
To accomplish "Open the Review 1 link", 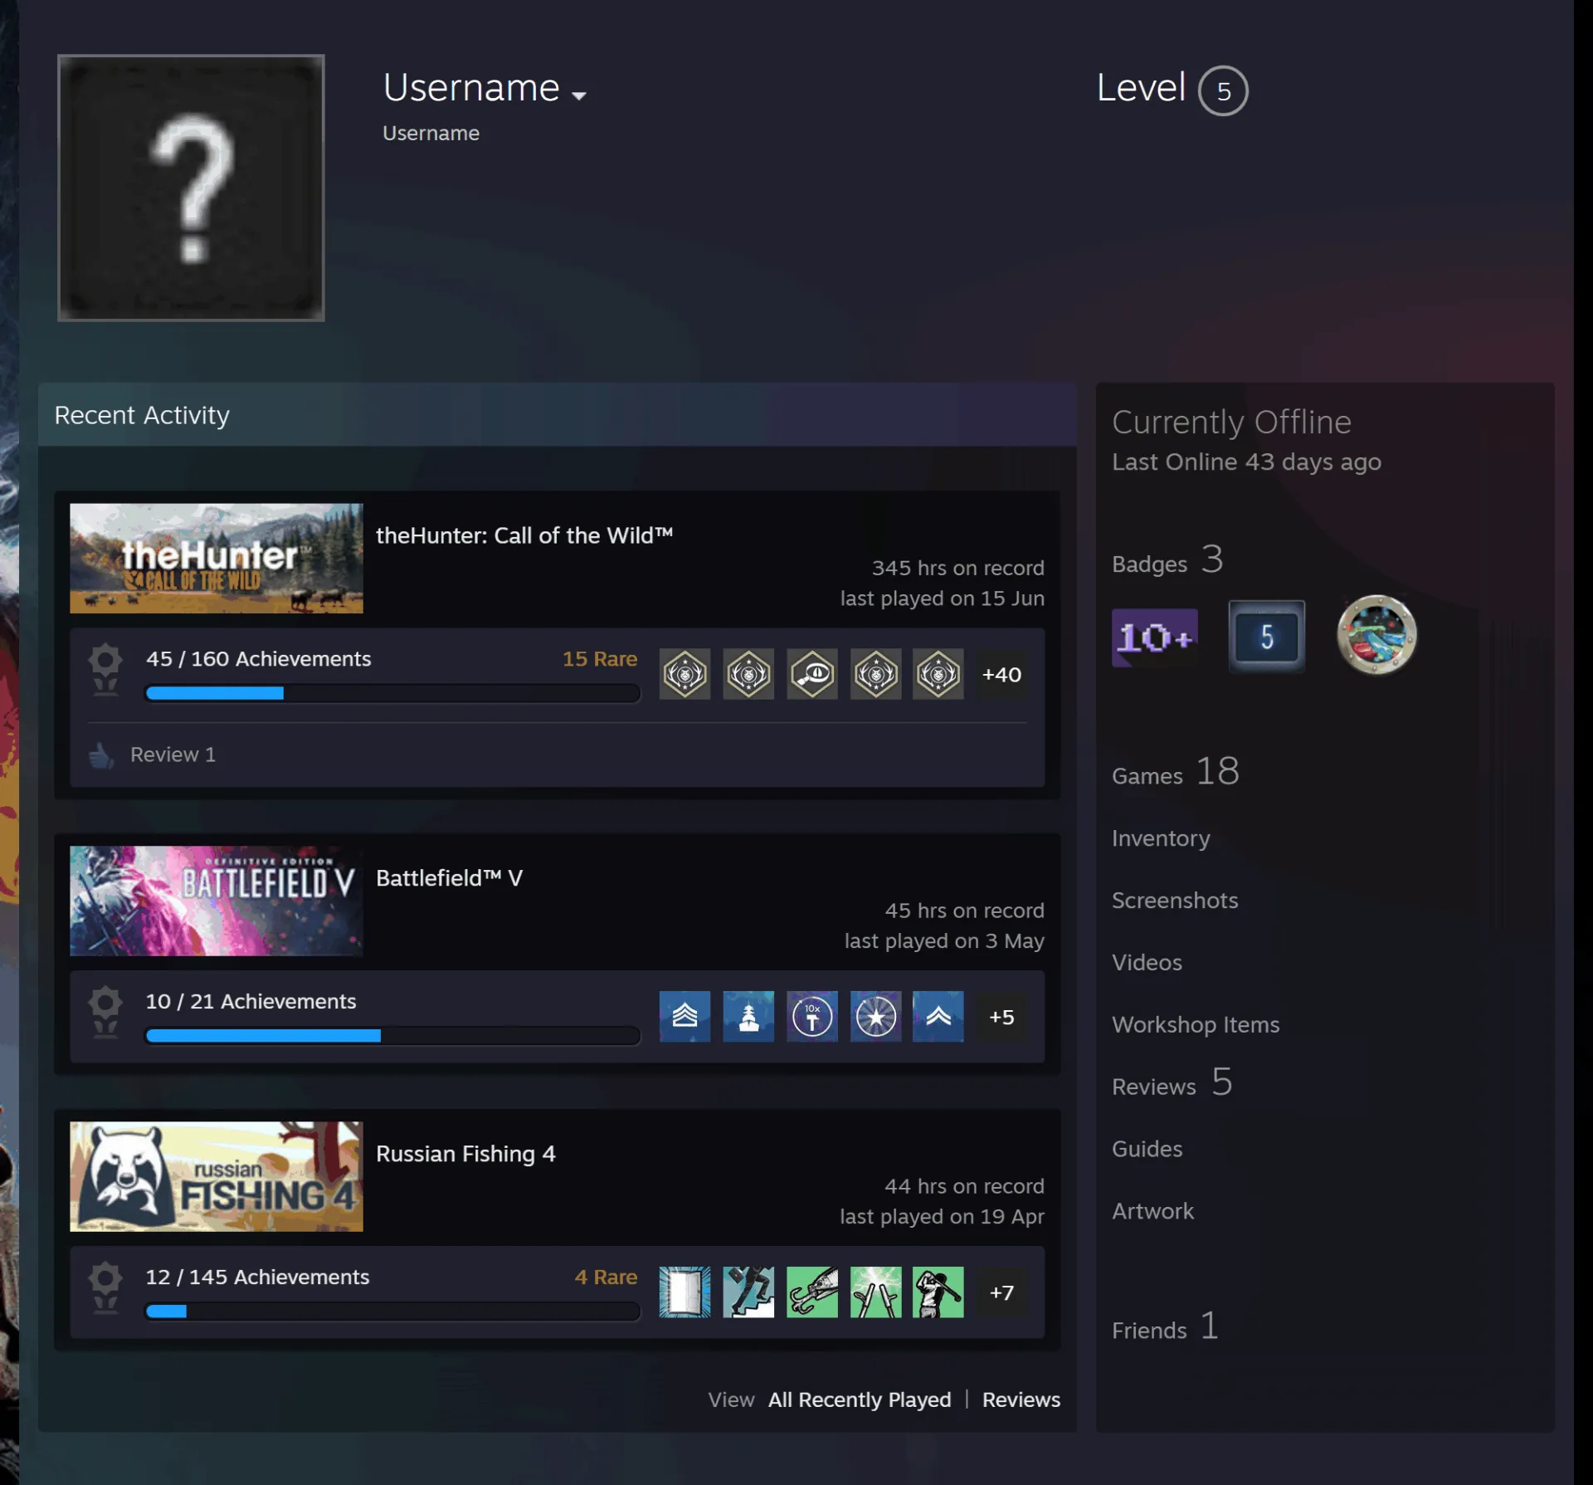I will click(173, 755).
